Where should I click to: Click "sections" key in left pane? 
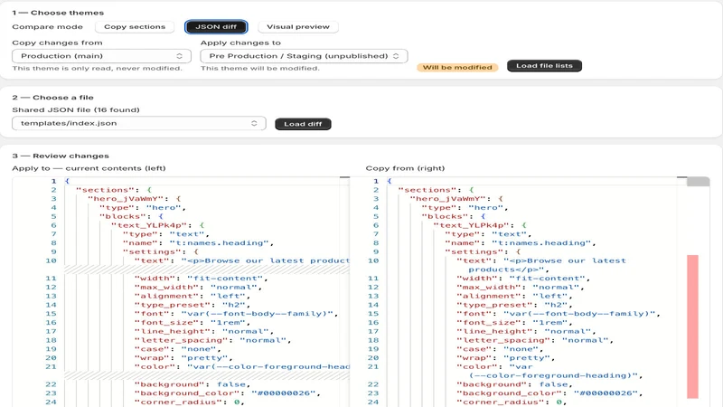(108, 190)
